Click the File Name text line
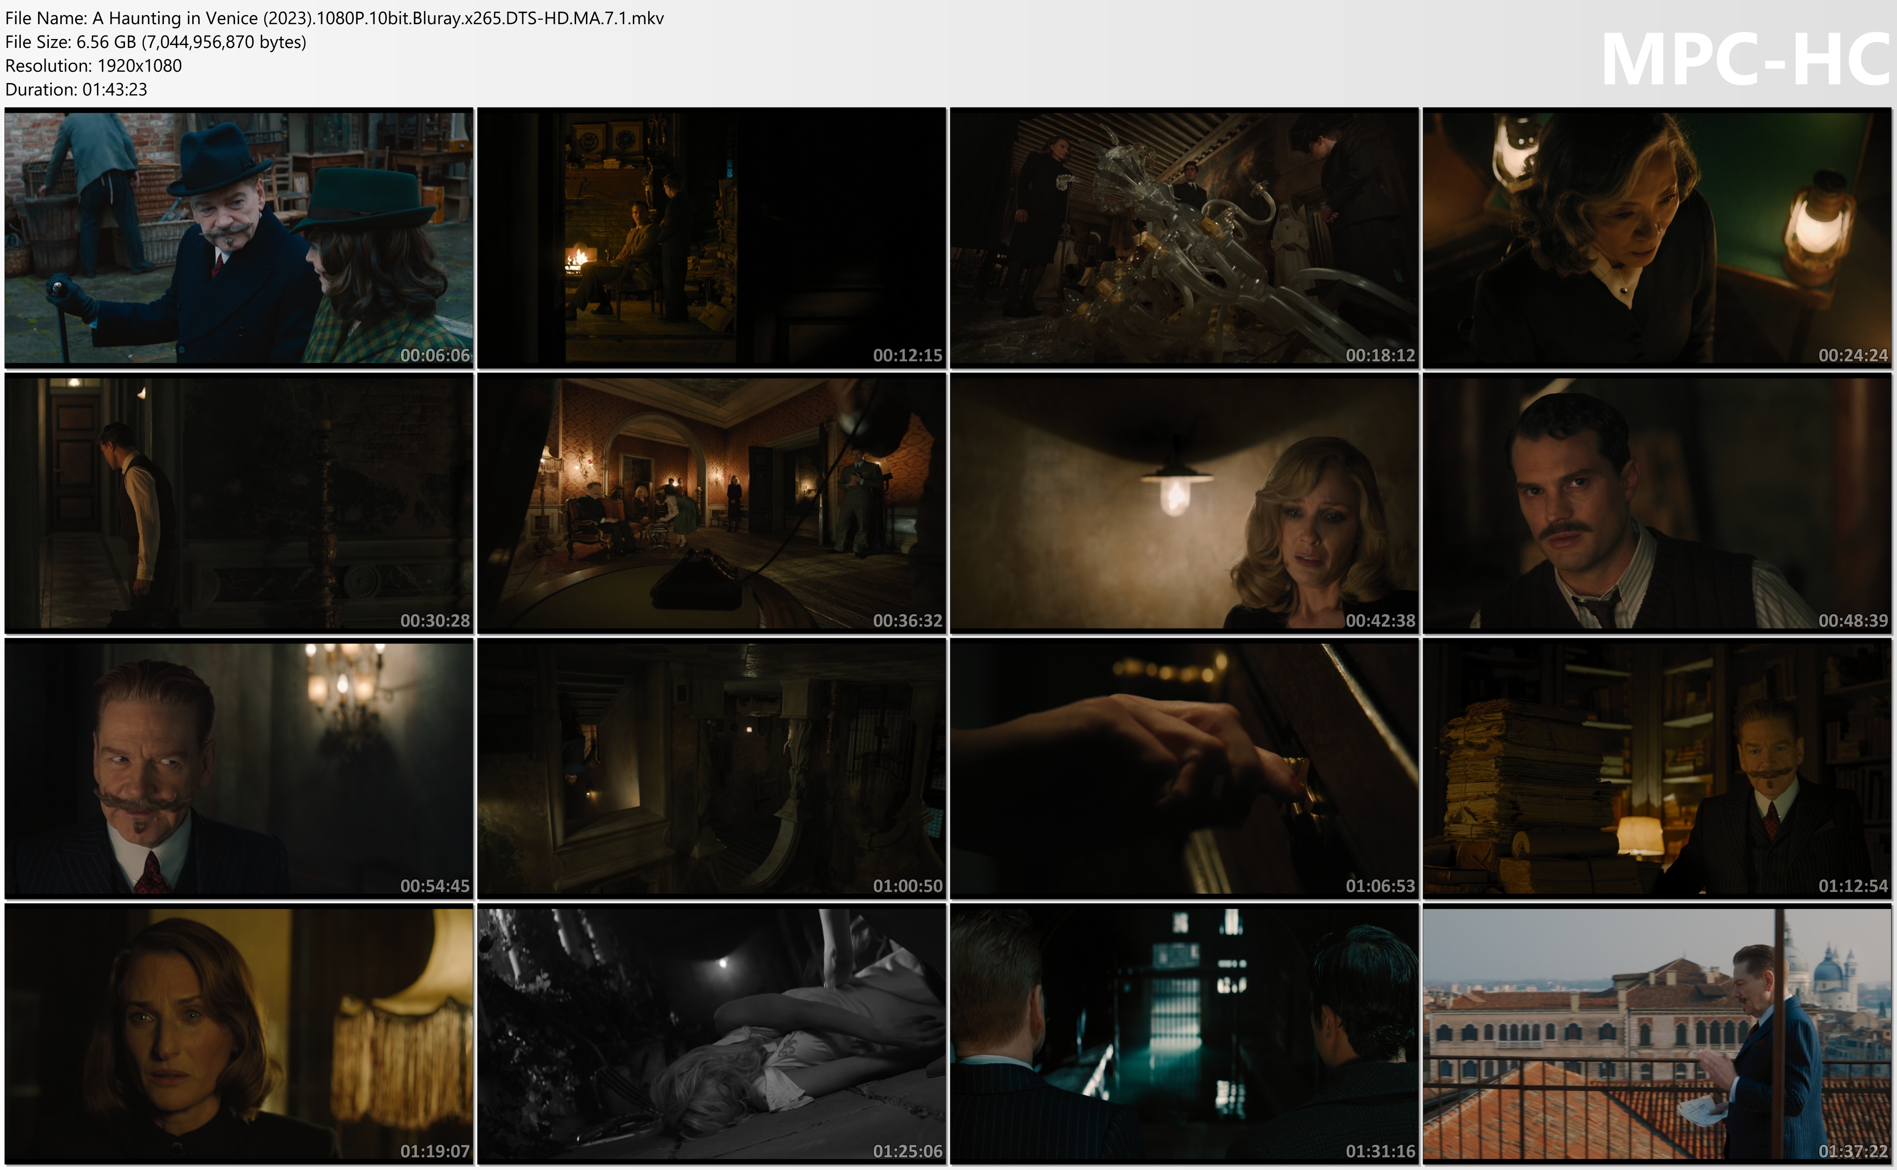 pos(334,18)
